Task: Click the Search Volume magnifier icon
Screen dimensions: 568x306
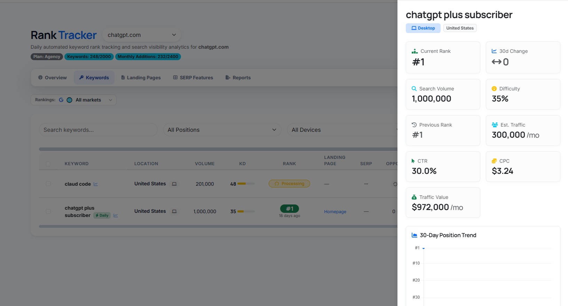Action: 414,89
